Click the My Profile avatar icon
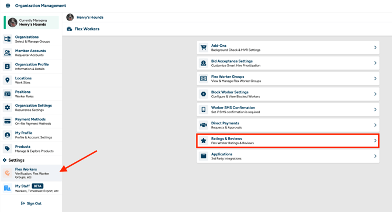The image size is (392, 212). tap(8, 135)
